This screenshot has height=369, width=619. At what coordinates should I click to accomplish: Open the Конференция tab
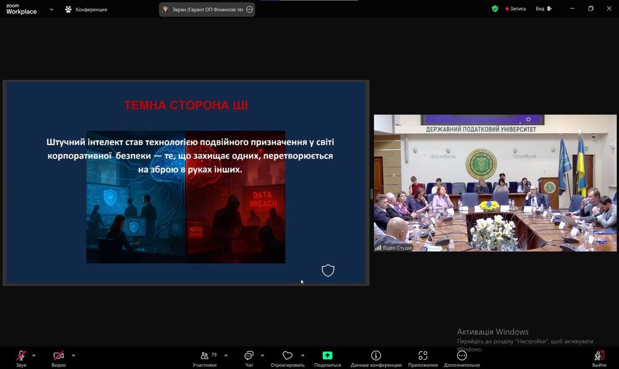coord(86,9)
